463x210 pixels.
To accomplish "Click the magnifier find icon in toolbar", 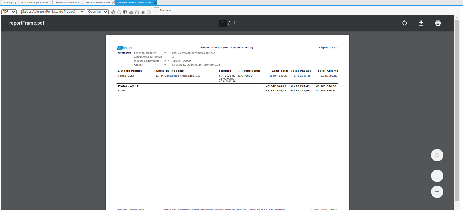I will (x=119, y=12).
